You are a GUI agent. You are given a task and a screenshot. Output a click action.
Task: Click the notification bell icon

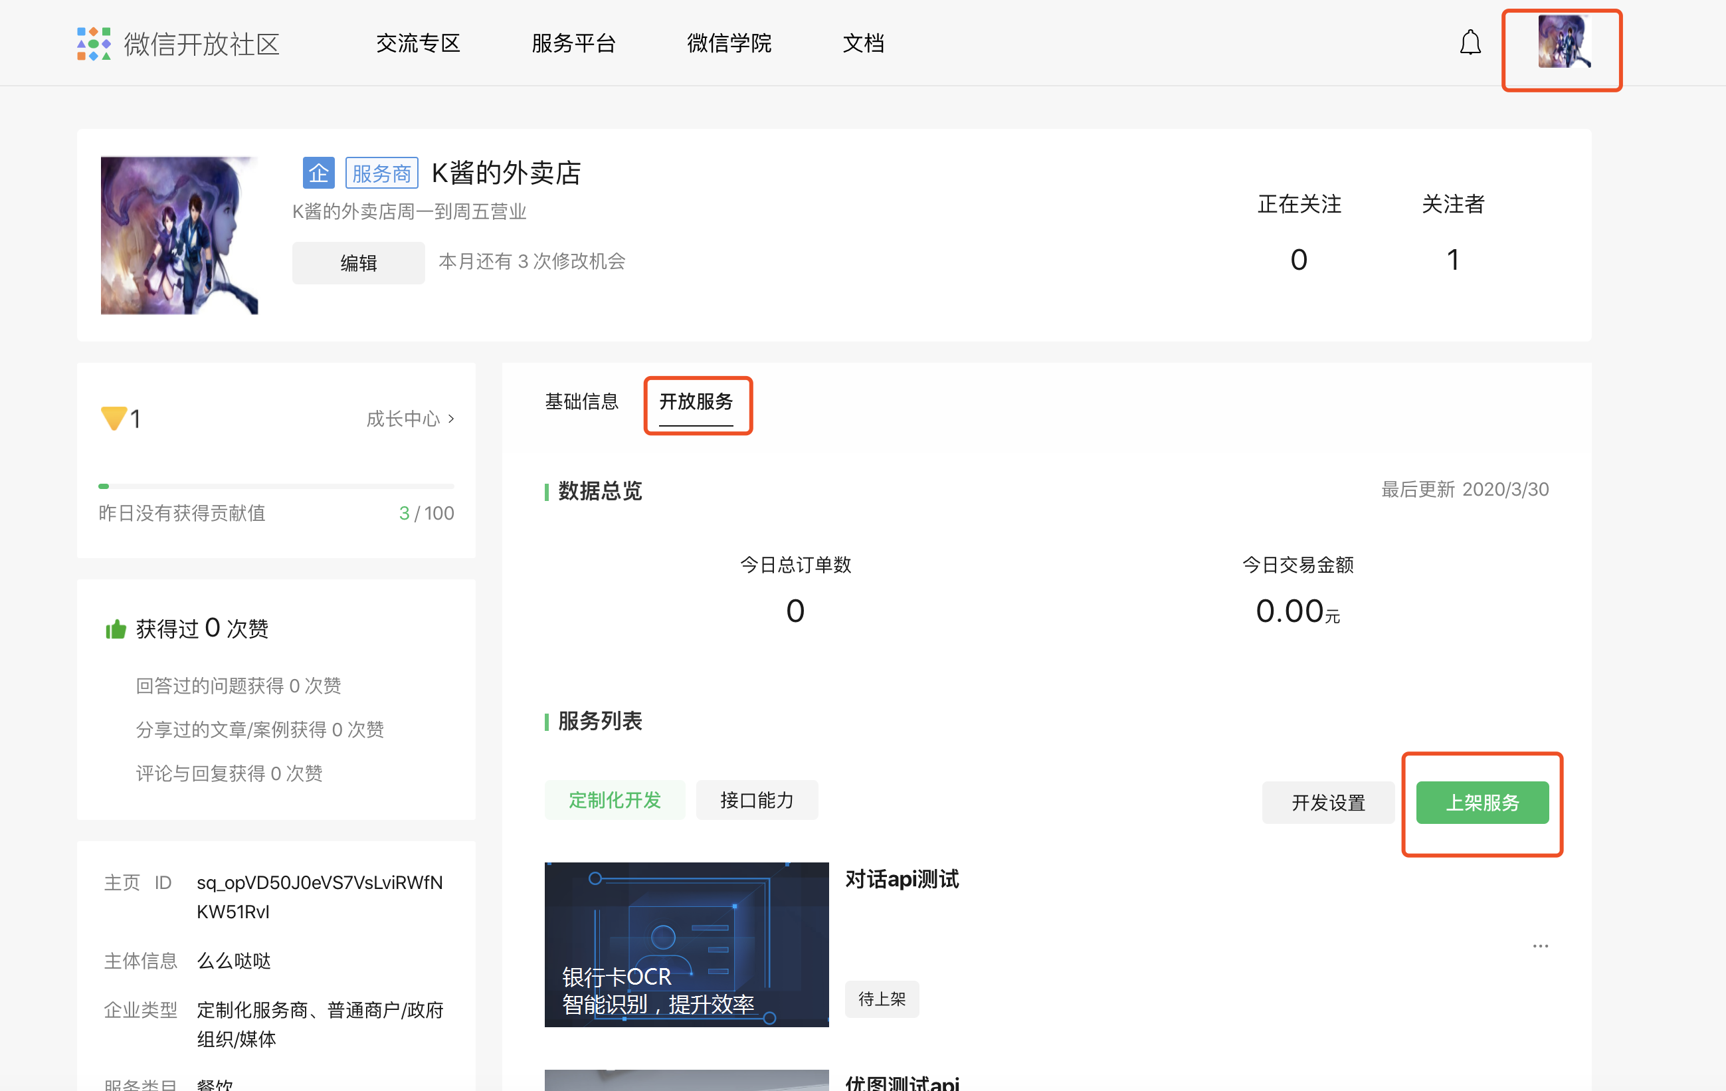(x=1470, y=43)
